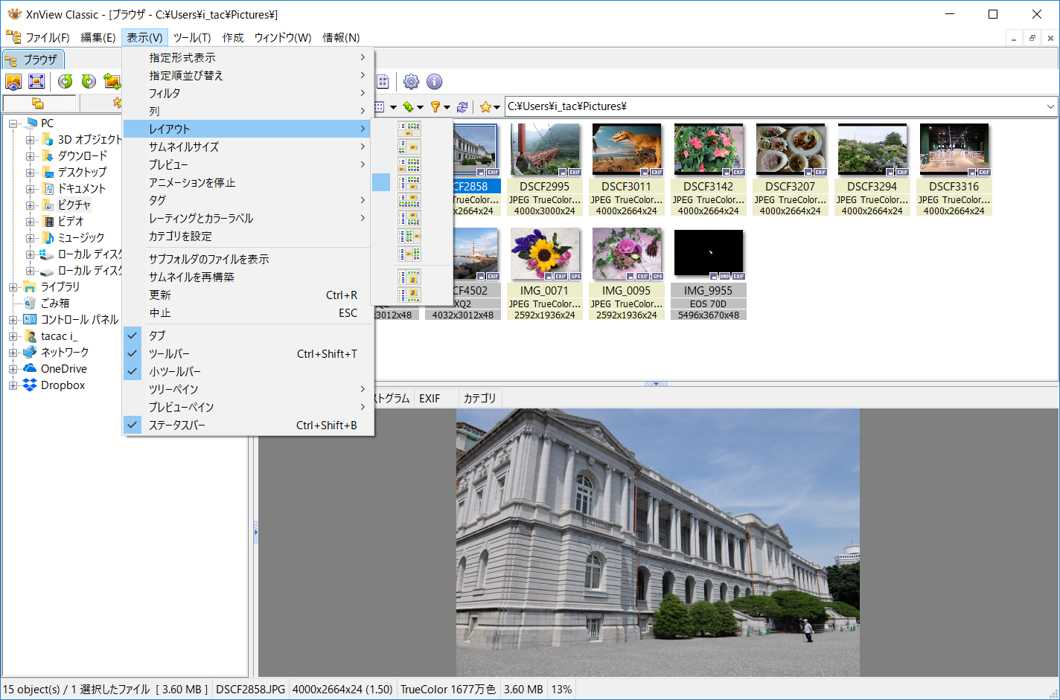Expand the ダウンロード folder node
The height and width of the screenshot is (700, 1060).
(30, 156)
